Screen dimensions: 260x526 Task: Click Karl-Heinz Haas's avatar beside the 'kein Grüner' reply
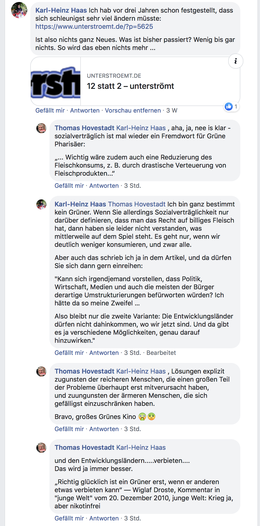41,204
